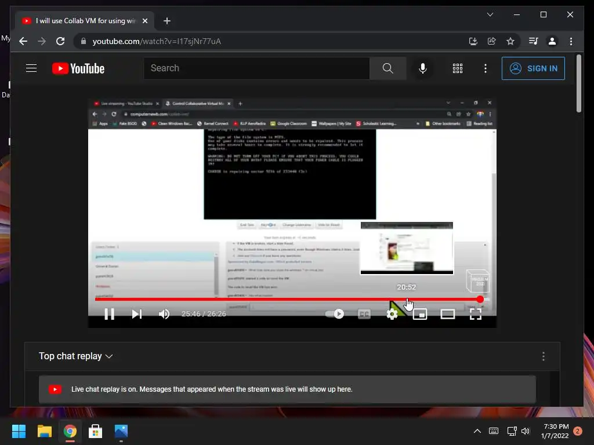Viewport: 594px width, 445px height.
Task: Click the red playhead scrubber dot
Action: 480,300
